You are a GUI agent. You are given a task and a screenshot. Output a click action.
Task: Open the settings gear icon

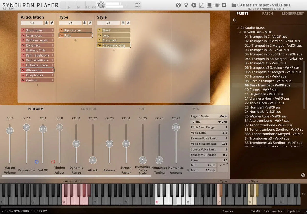pos(224,5)
